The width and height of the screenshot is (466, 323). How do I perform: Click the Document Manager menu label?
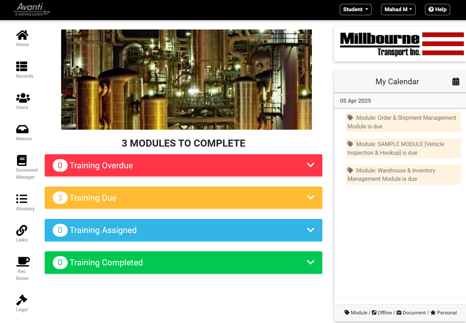[x=27, y=174]
